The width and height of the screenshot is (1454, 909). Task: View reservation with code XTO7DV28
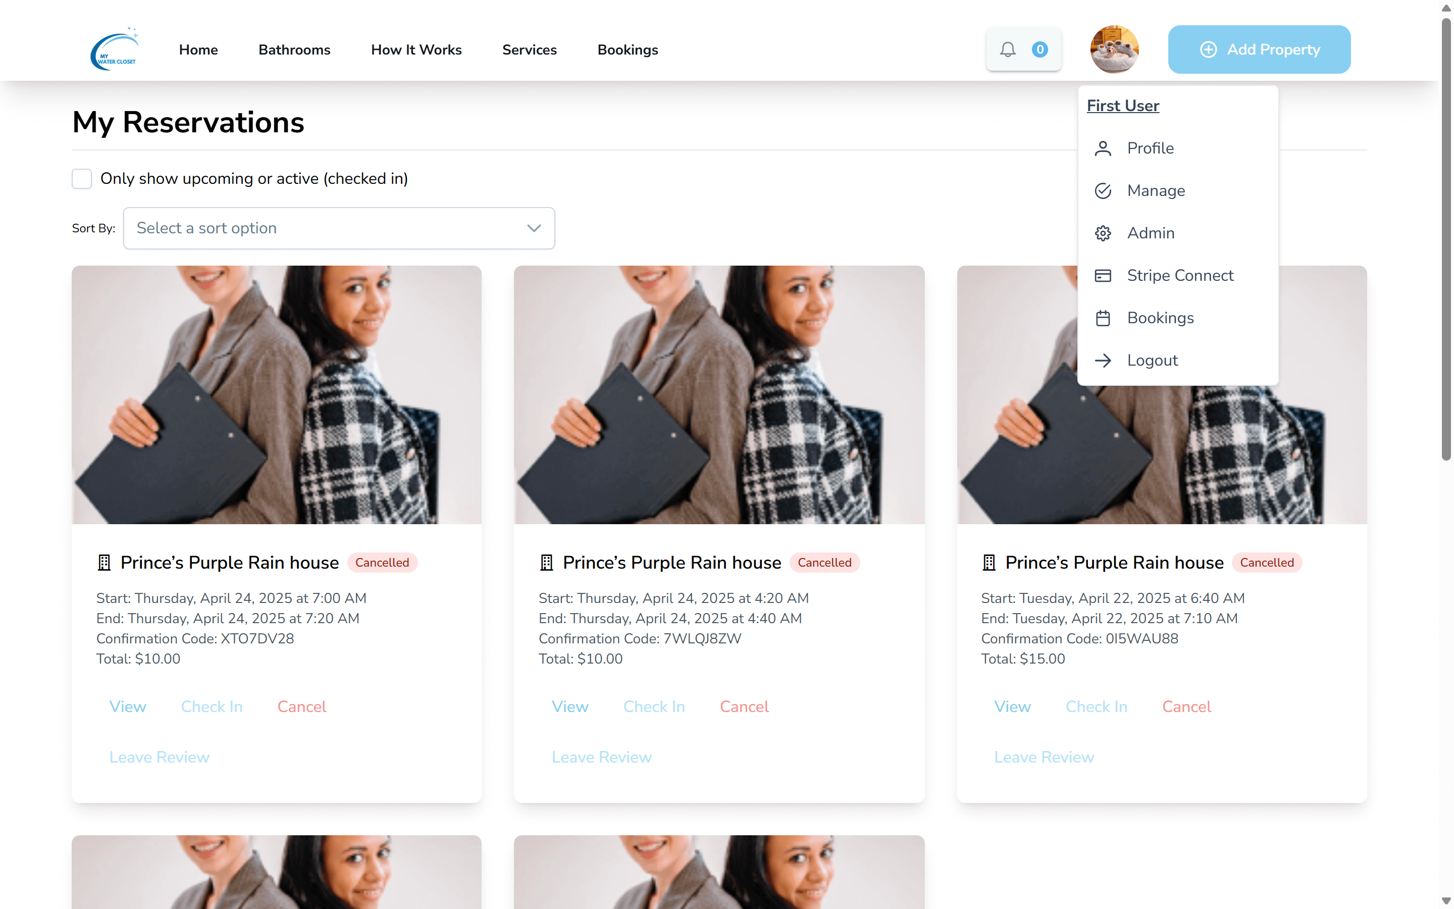click(x=127, y=706)
